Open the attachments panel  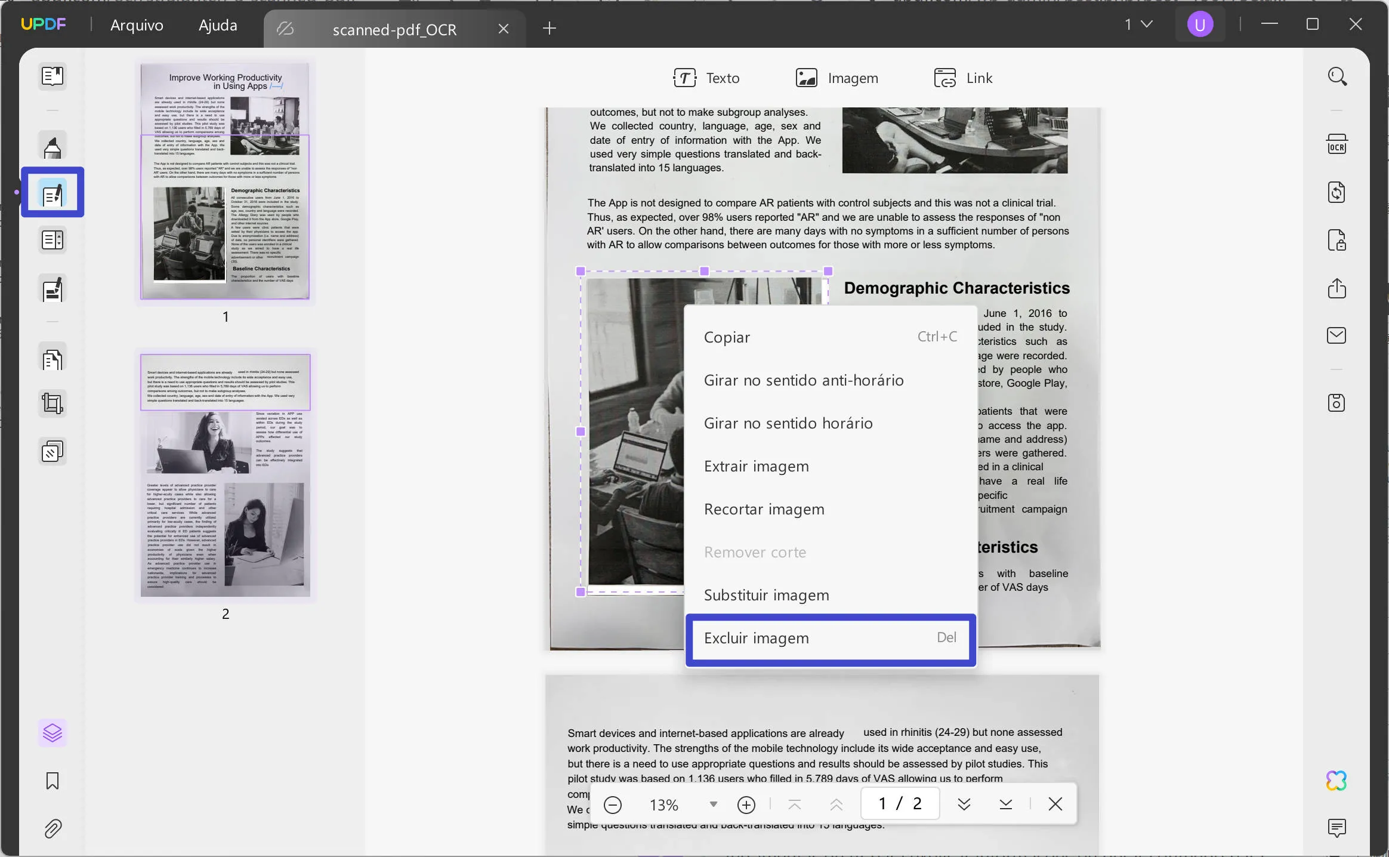53,829
